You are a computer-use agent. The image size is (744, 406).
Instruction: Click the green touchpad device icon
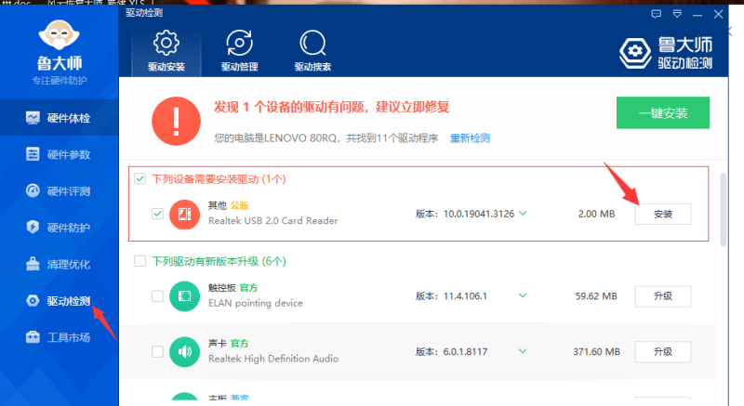[184, 296]
